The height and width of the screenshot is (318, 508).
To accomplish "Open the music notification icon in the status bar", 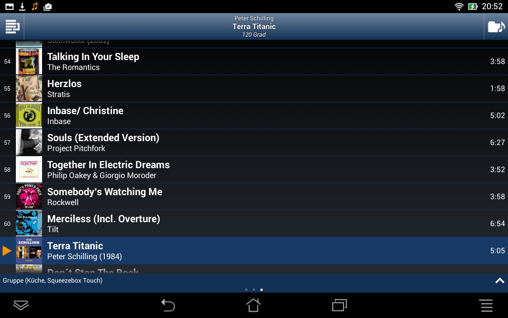I will click(35, 6).
